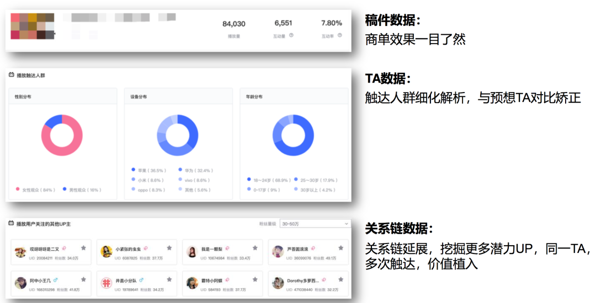596x303 pixels.
Task: Click female gender icon beside 芦荟圆滚滚
Action: (x=313, y=249)
